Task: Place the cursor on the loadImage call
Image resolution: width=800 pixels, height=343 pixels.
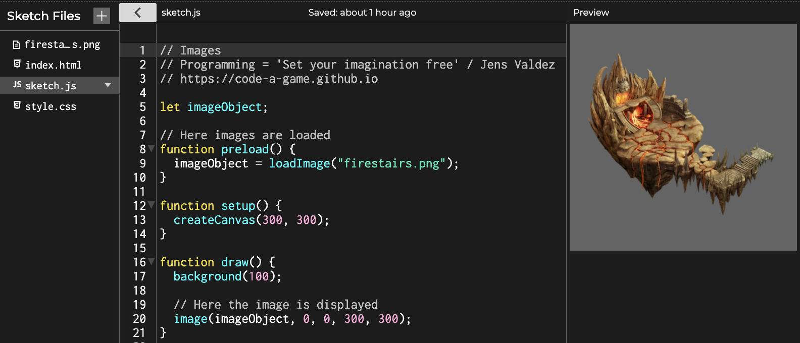Action: [x=299, y=163]
